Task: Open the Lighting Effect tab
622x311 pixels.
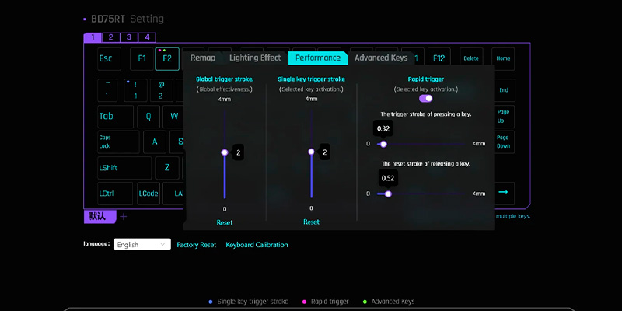Action: coord(255,58)
